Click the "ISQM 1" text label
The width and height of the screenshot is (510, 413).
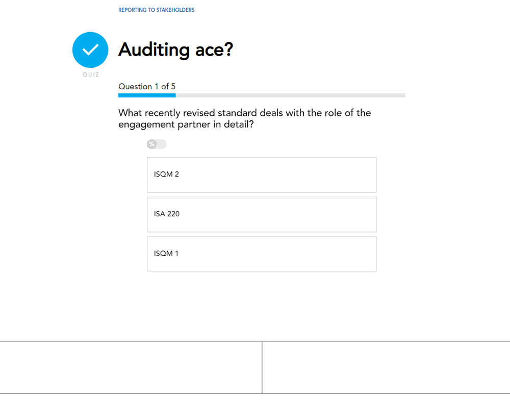click(x=166, y=253)
